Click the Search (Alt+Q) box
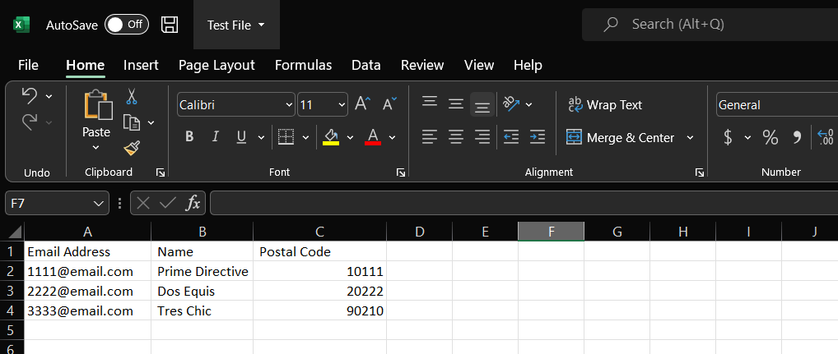838x354 pixels. pyautogui.click(x=708, y=25)
